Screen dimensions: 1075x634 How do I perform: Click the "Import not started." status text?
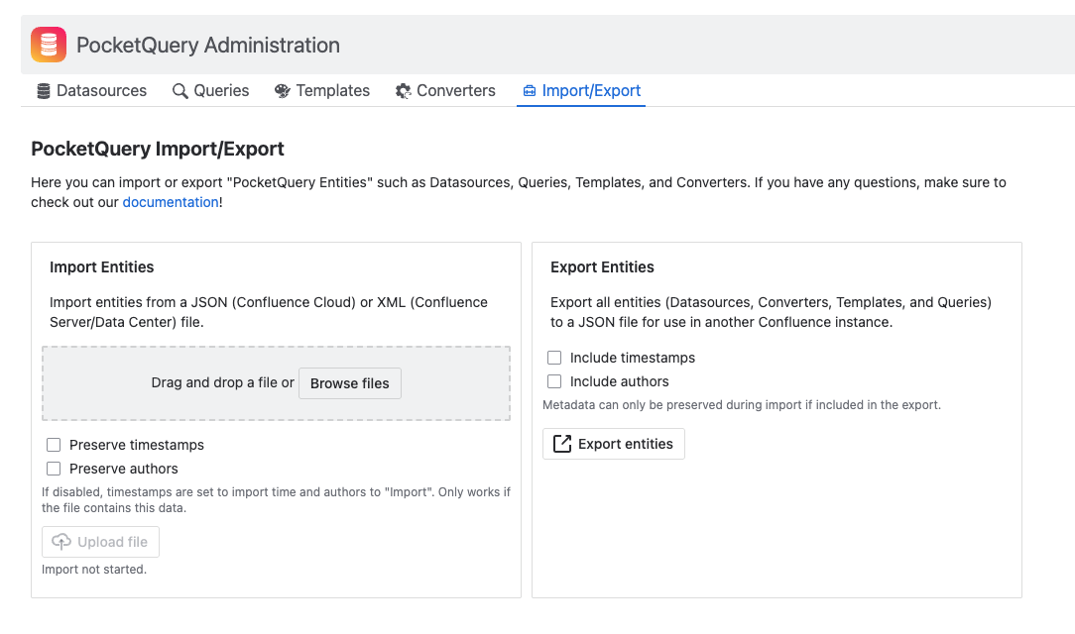coord(94,569)
